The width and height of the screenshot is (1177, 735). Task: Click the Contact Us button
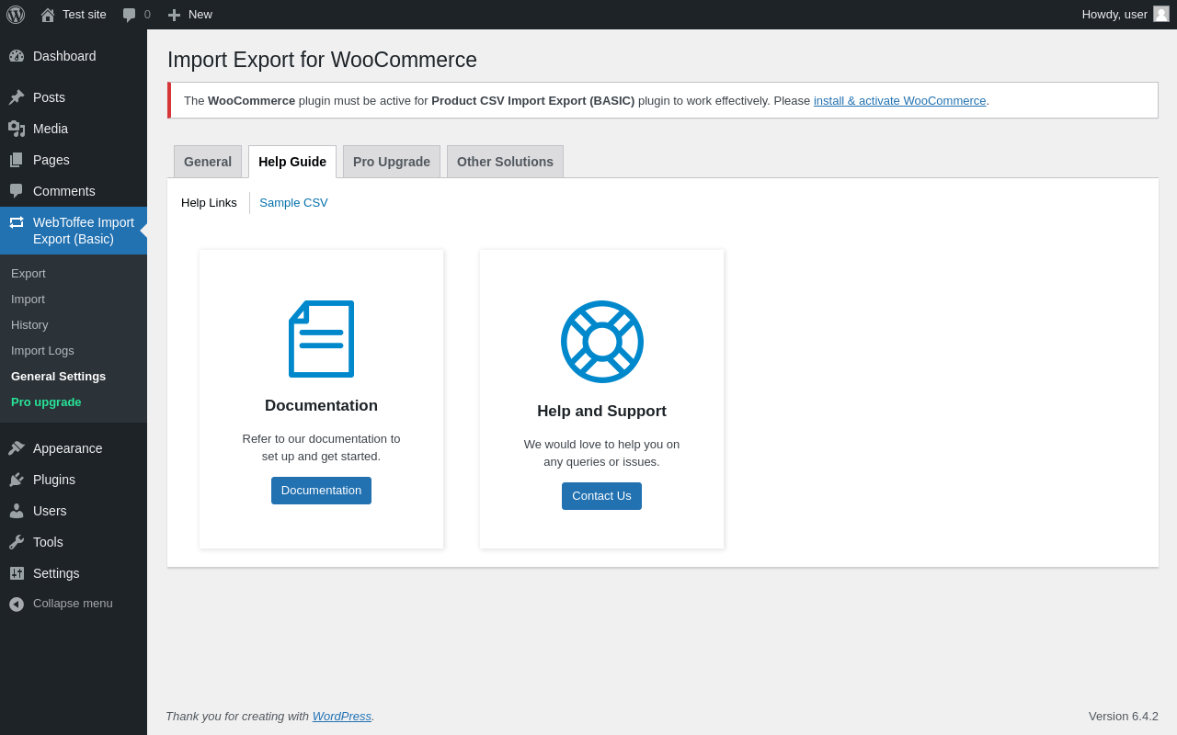[x=601, y=496]
